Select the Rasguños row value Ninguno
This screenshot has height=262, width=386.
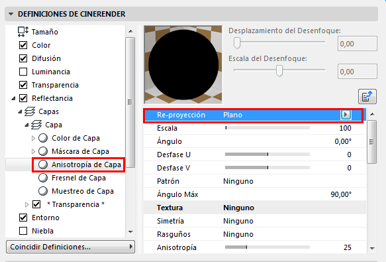click(x=238, y=234)
